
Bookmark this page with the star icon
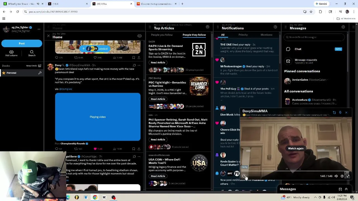[x=311, y=12]
